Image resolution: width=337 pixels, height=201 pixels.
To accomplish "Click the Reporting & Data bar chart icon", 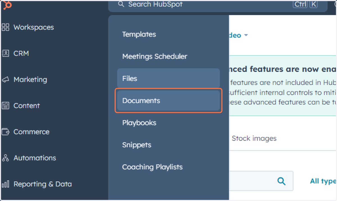I will pos(5,184).
